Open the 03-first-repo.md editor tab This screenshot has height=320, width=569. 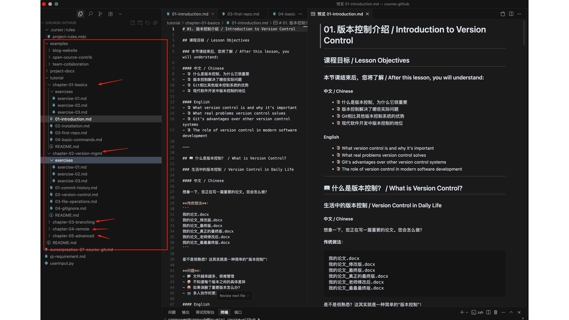click(x=243, y=14)
